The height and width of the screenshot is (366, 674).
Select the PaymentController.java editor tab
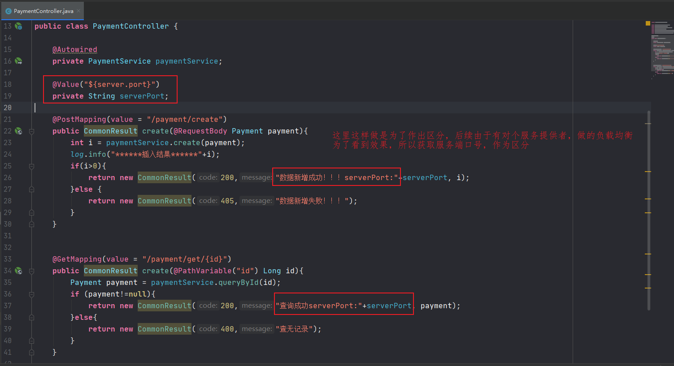click(43, 11)
